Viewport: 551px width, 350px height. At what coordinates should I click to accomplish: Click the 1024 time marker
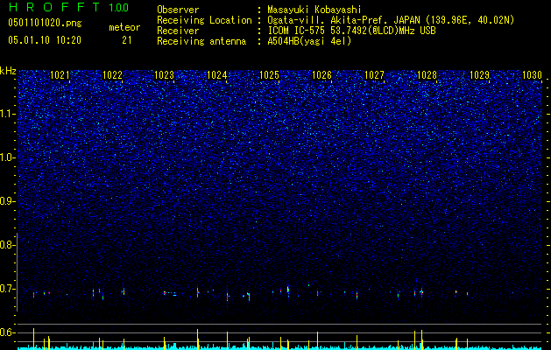(x=217, y=75)
